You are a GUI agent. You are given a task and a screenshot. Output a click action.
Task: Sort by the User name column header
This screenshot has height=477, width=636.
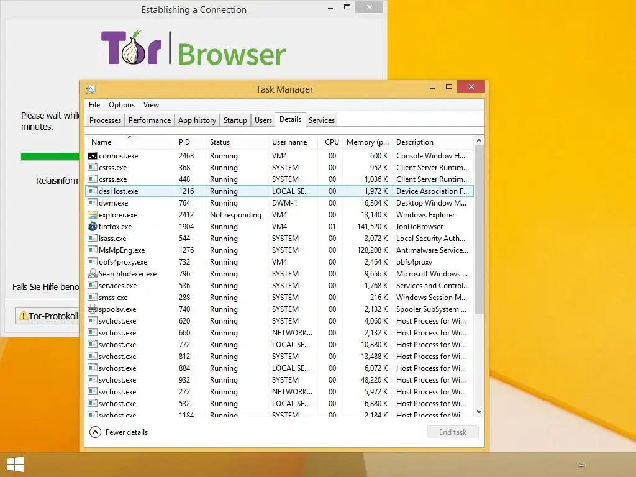(x=293, y=142)
